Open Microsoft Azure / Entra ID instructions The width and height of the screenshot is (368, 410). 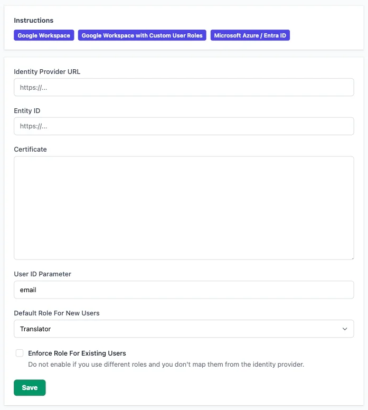pos(250,35)
